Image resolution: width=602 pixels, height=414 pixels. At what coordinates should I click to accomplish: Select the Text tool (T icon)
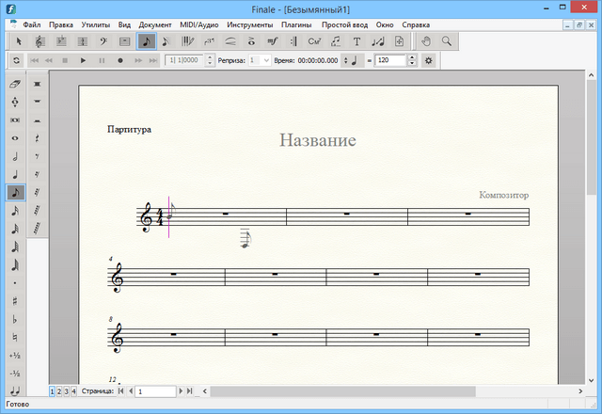(357, 41)
